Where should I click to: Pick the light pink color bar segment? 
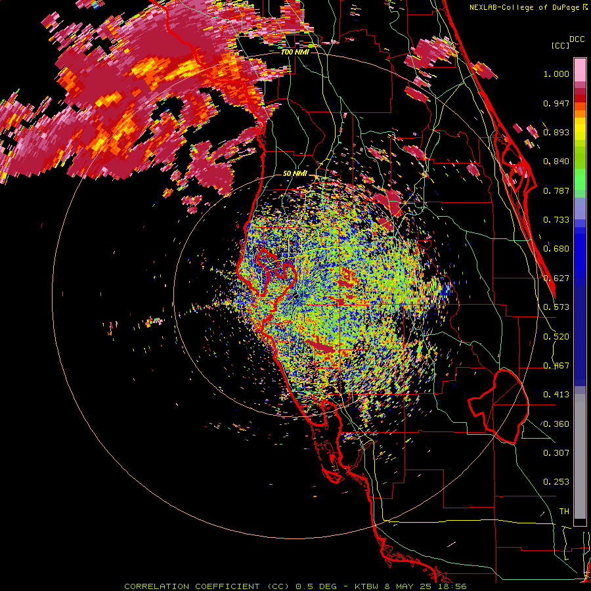tap(580, 70)
